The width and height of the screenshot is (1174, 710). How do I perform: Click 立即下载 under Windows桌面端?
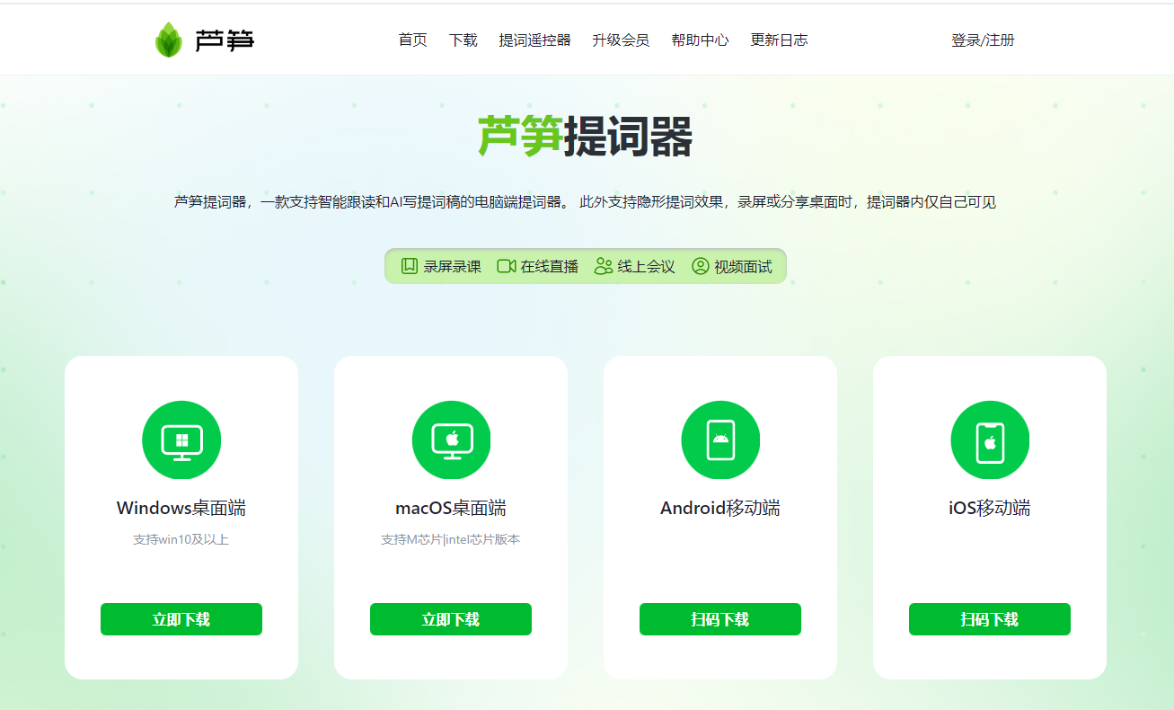click(181, 619)
